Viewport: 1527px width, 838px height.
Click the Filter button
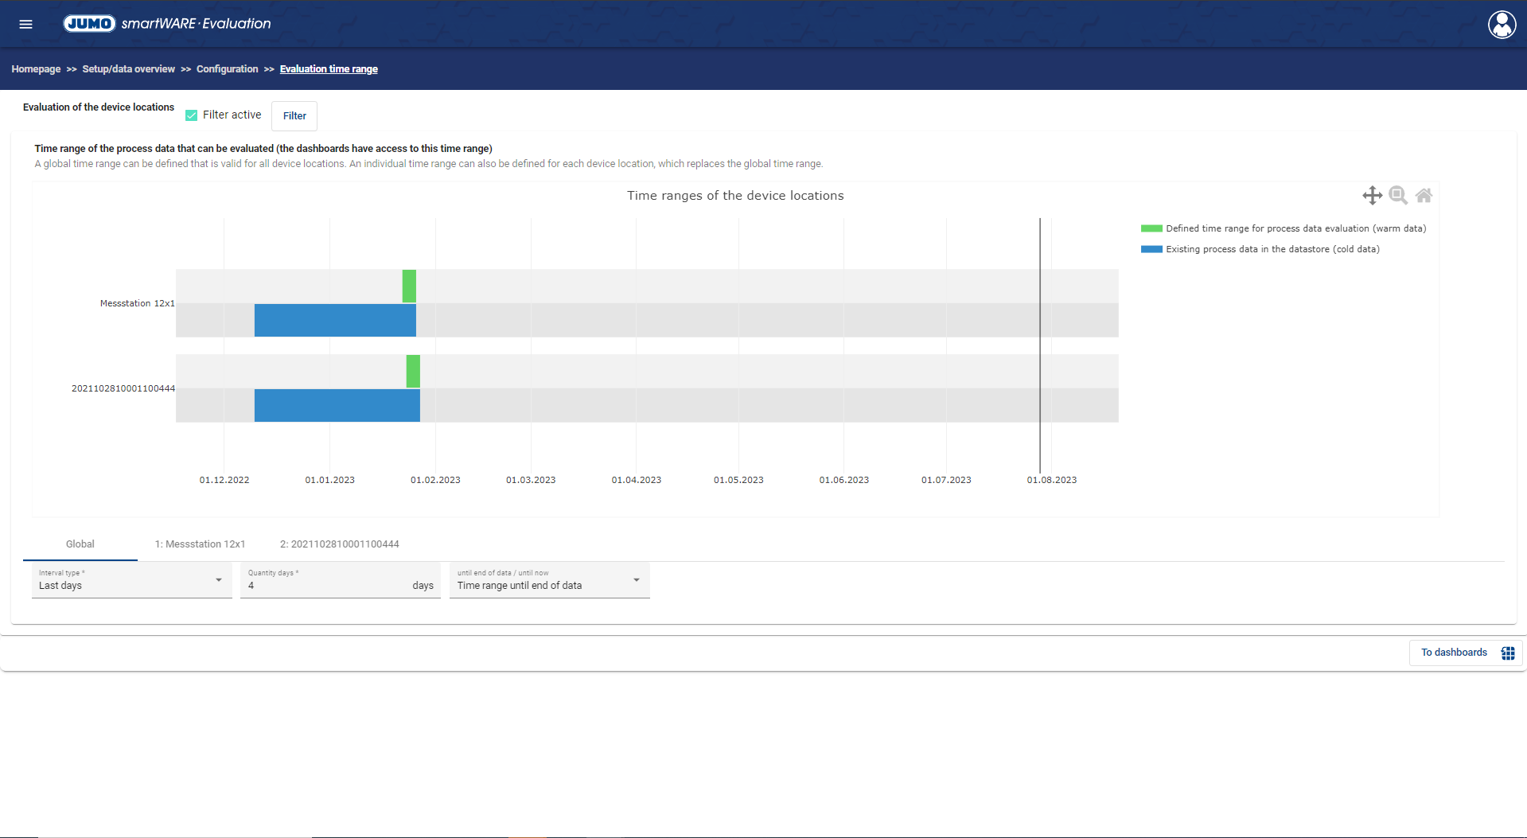pos(294,116)
